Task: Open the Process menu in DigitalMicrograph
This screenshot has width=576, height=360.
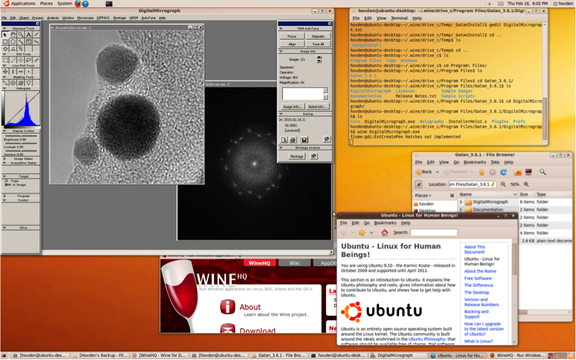Action: pos(38,17)
